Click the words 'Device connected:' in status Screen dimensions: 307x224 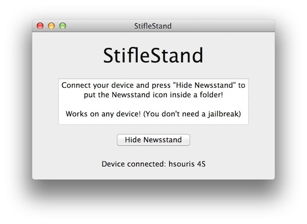pyautogui.click(x=134, y=164)
